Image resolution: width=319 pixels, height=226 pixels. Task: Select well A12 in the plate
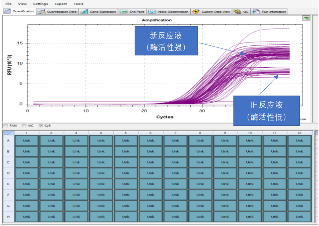pyautogui.click(x=299, y=140)
